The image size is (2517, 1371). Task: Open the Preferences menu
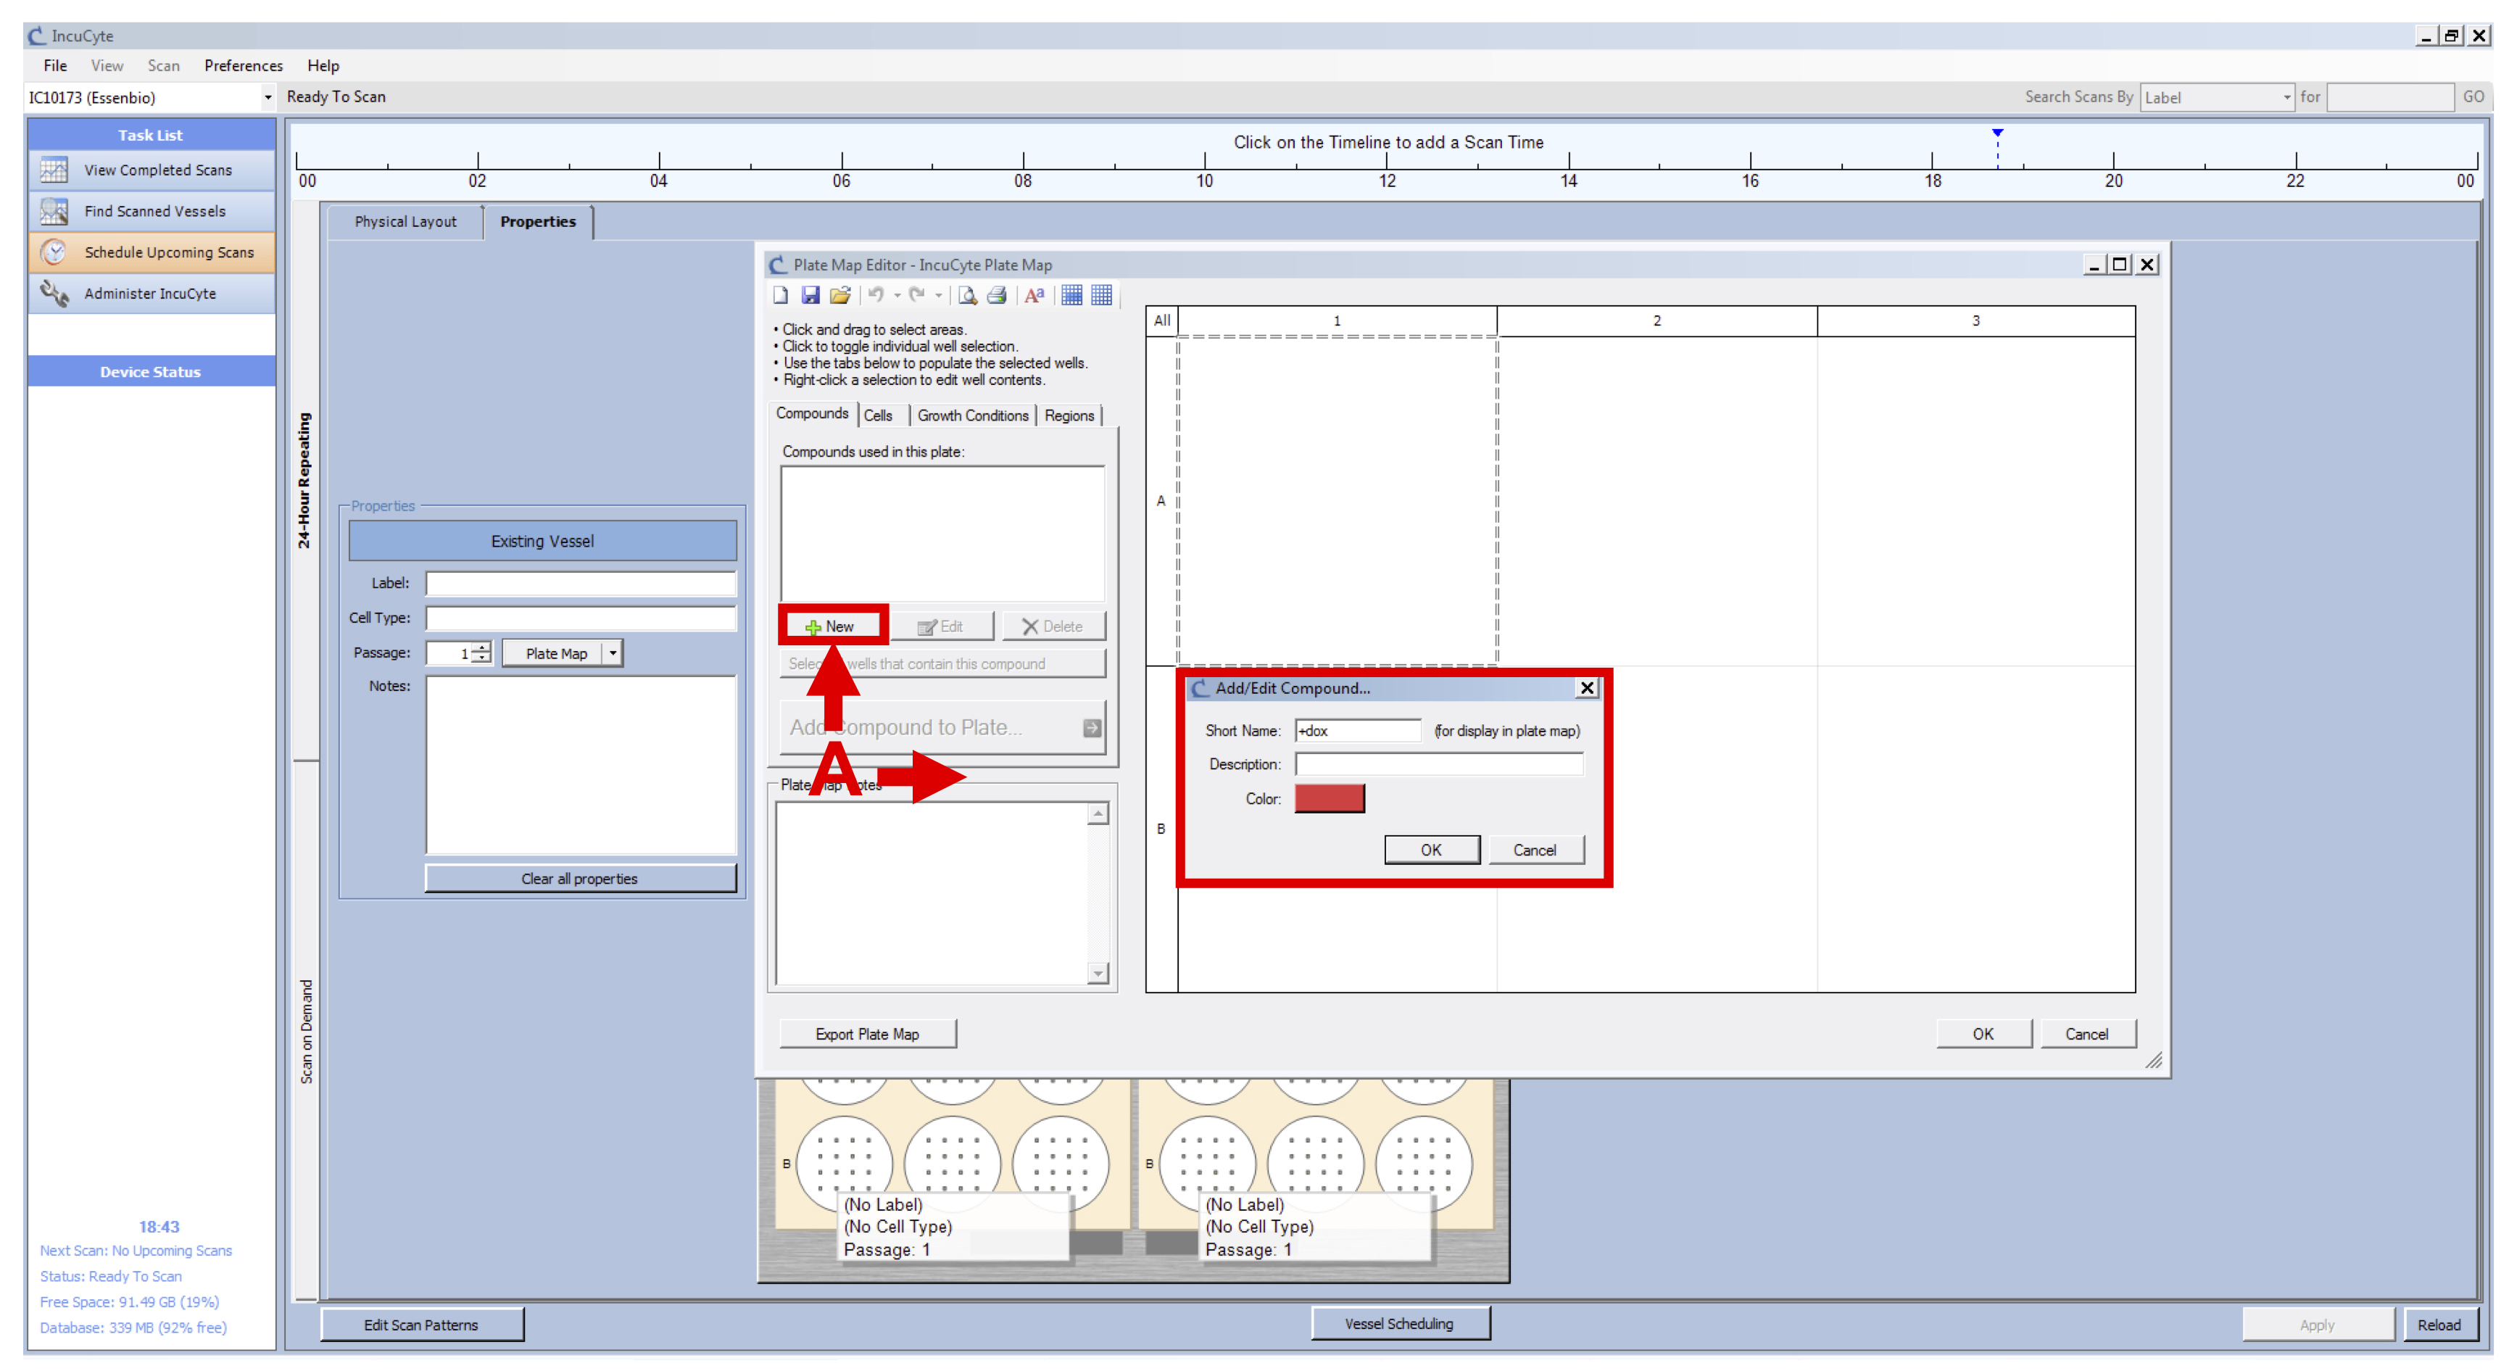click(x=244, y=65)
